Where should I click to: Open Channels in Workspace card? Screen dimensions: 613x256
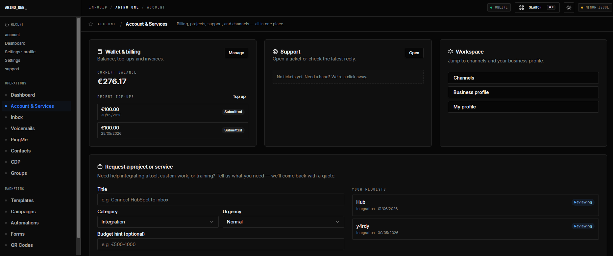pyautogui.click(x=523, y=78)
